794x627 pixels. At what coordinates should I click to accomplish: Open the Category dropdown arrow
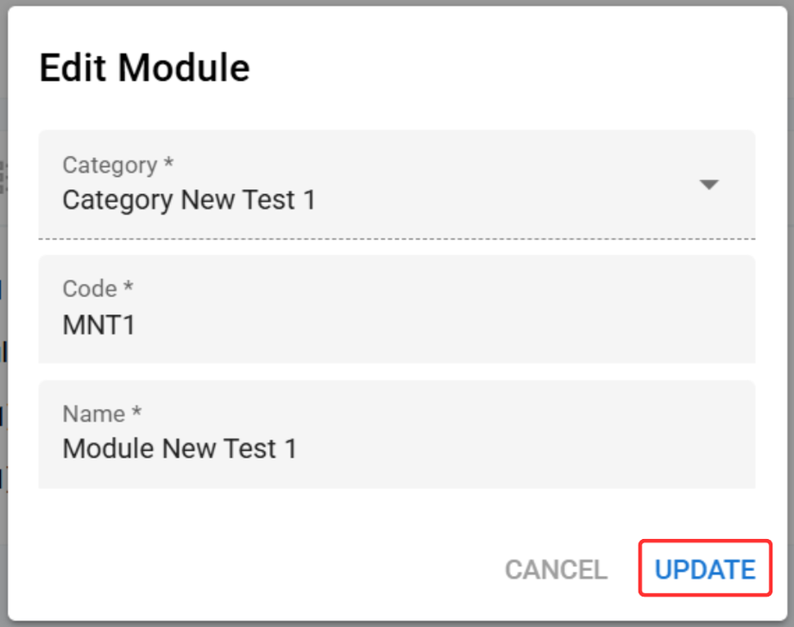click(709, 185)
